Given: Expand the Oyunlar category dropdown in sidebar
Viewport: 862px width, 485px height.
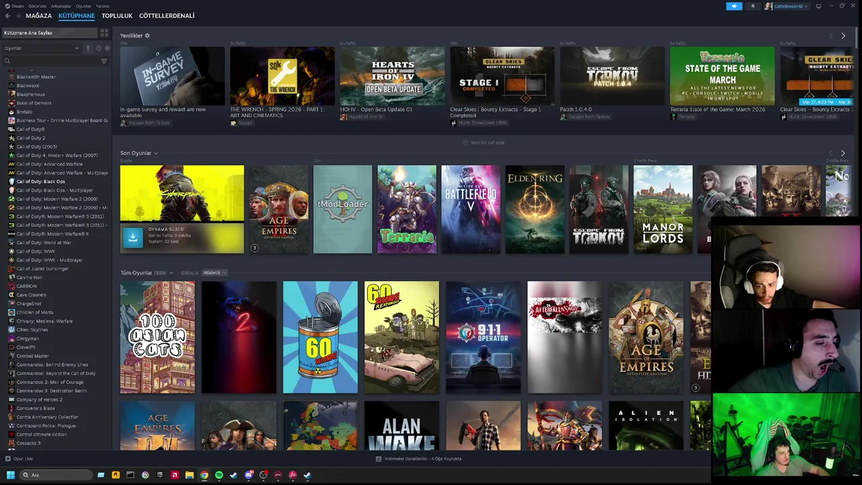Looking at the screenshot, I should (41, 48).
